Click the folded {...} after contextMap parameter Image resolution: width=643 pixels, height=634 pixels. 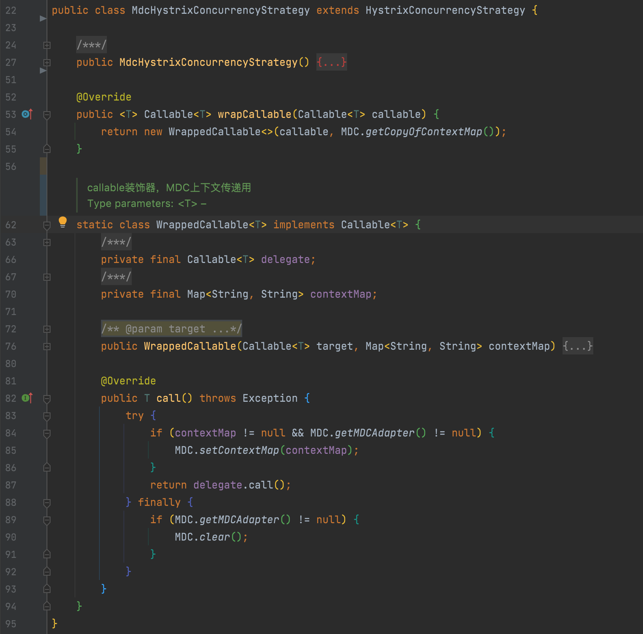coord(578,346)
